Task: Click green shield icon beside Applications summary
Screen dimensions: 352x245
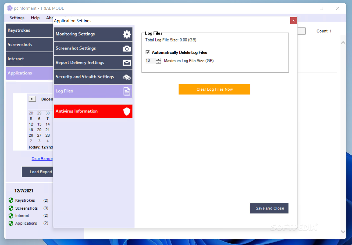Action: (x=11, y=223)
